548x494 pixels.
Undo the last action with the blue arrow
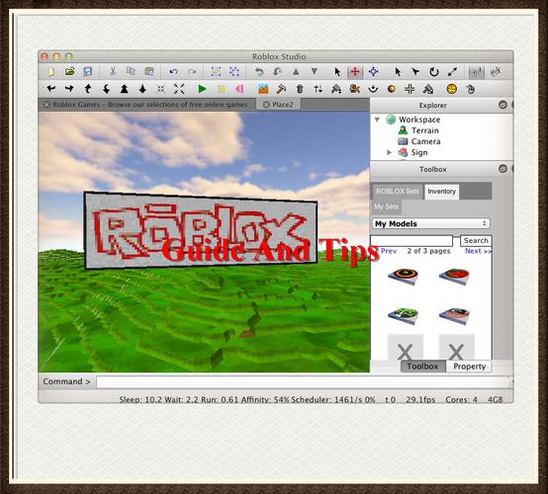coord(173,72)
